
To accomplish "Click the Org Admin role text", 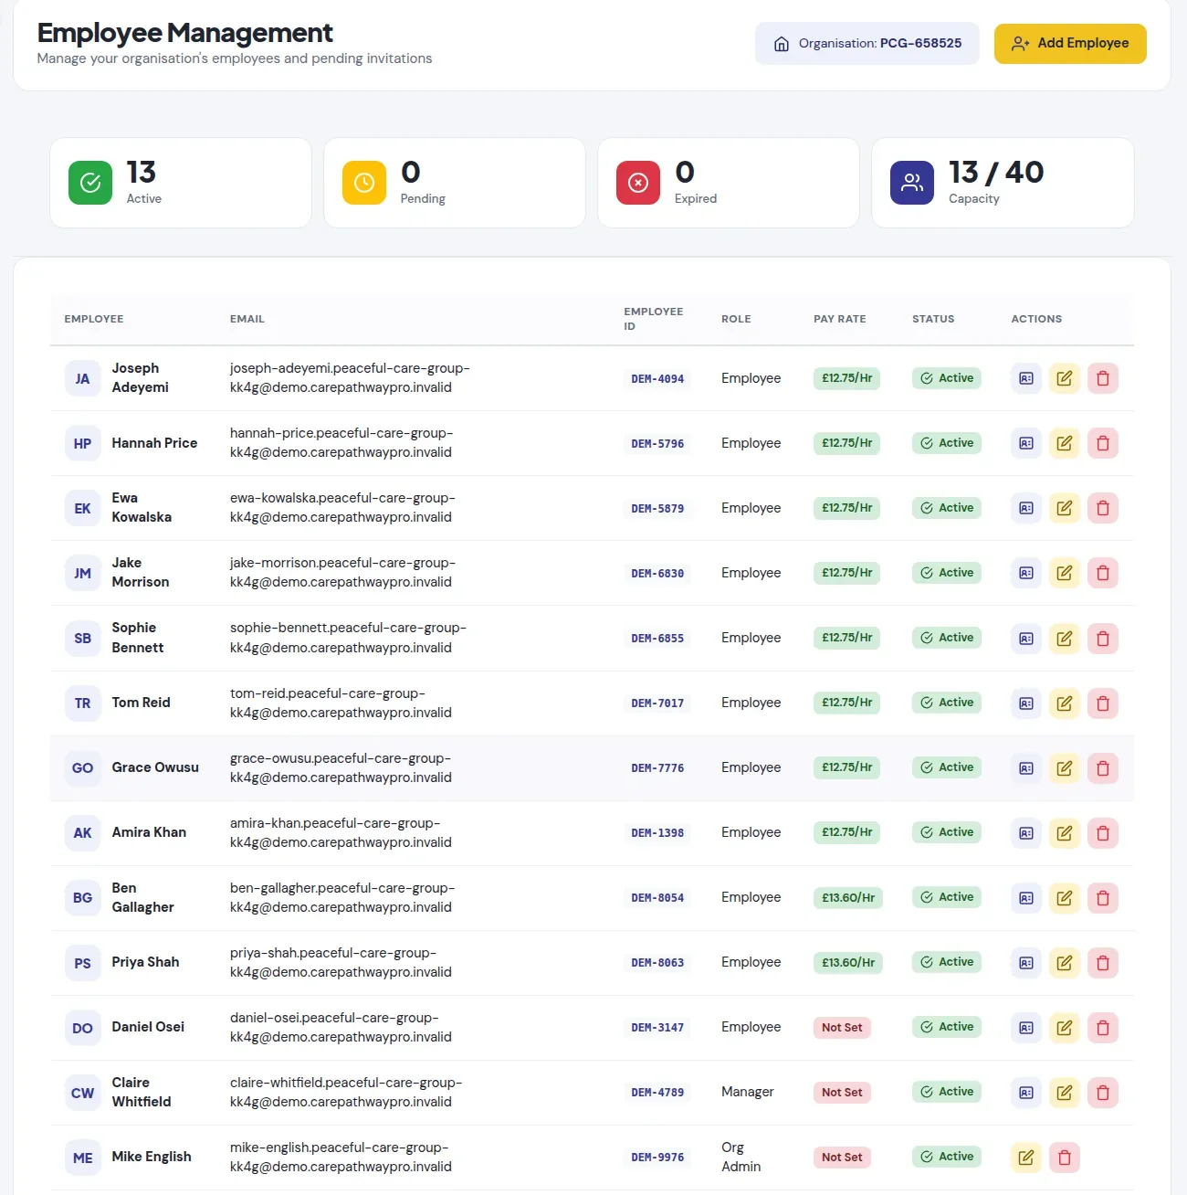I will coord(741,1157).
